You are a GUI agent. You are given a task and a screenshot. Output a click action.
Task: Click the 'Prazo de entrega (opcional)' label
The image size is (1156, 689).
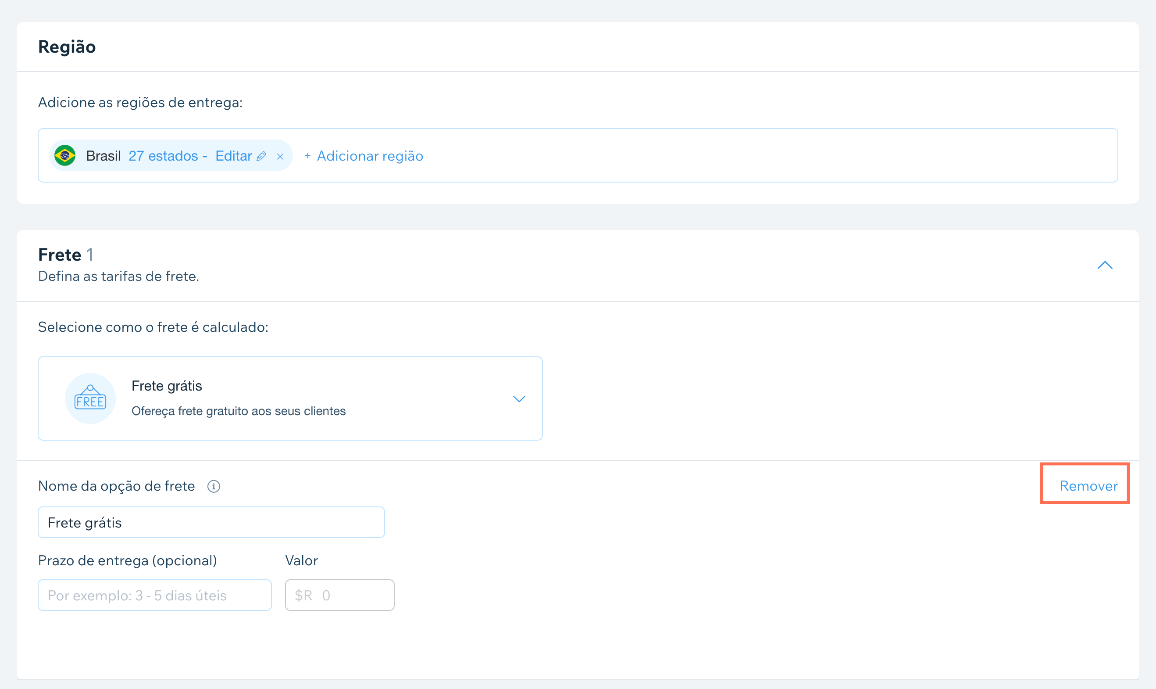[x=128, y=560]
